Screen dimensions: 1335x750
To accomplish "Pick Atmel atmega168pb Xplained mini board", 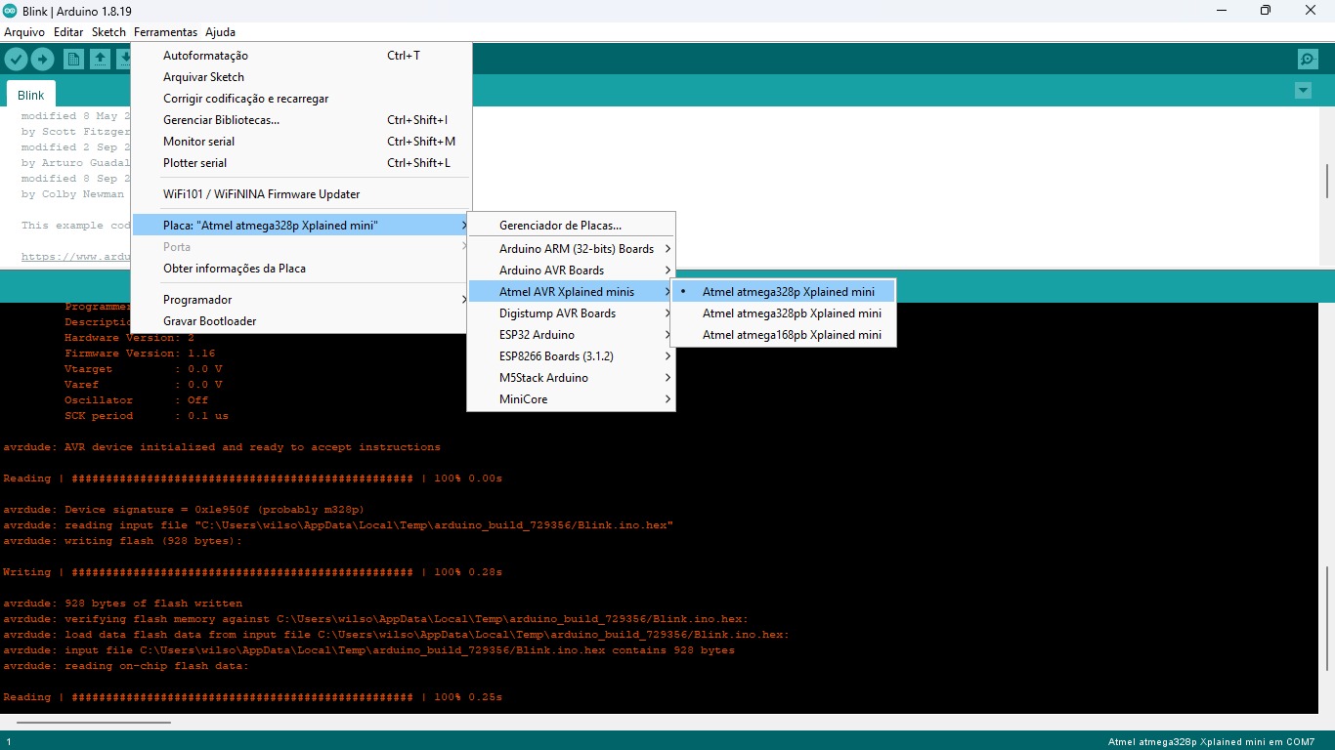I will click(791, 335).
